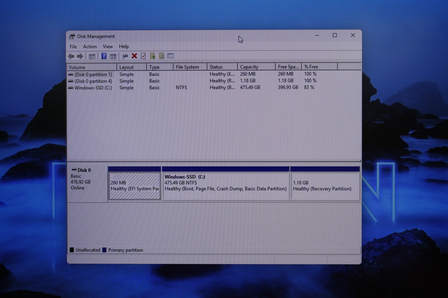This screenshot has width=448, height=298.
Task: Close the Disk Management window
Action: tap(353, 35)
